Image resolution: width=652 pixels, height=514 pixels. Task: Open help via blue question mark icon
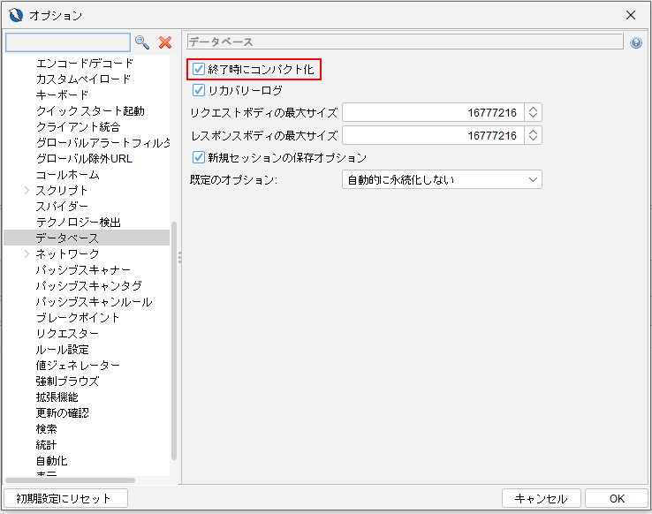pos(636,42)
